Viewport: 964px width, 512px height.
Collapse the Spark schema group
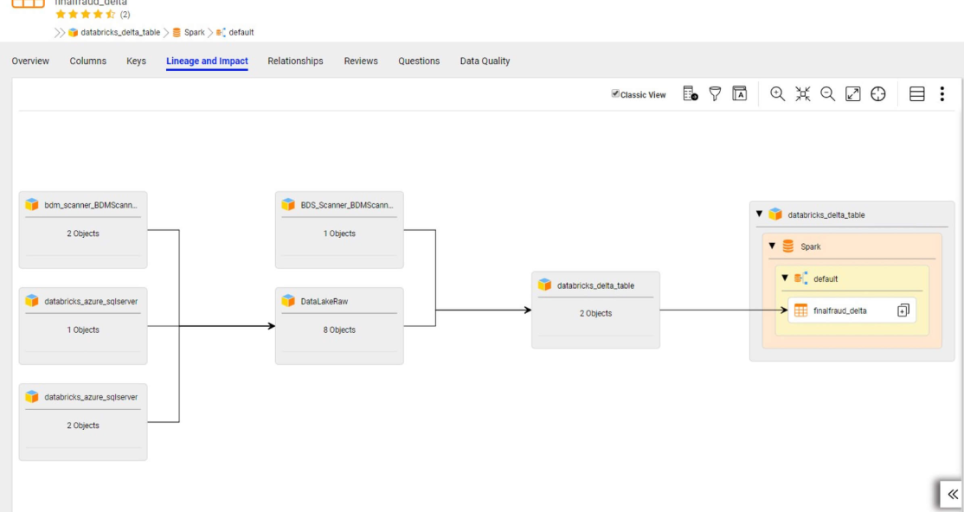click(x=772, y=246)
